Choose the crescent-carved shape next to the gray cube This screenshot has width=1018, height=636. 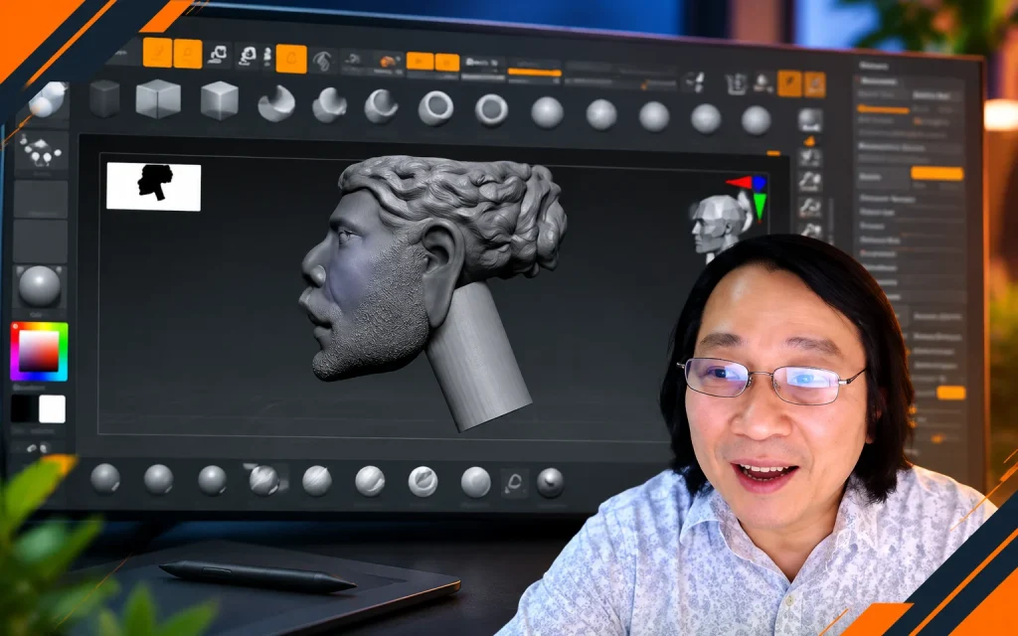pos(276,103)
